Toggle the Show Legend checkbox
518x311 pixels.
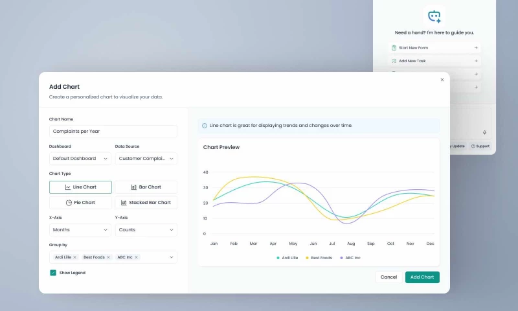(53, 273)
